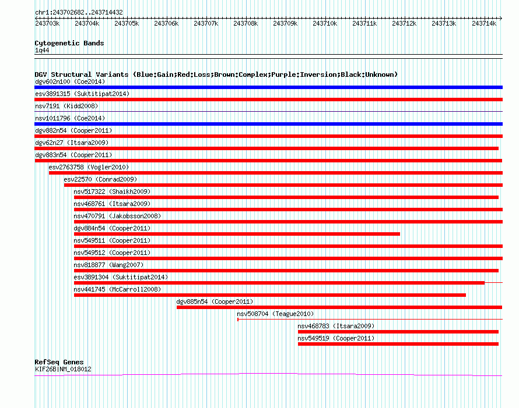The image size is (519, 408).
Task: Click the nsv549519 (Cooper2011) label
Action: [x=336, y=338]
